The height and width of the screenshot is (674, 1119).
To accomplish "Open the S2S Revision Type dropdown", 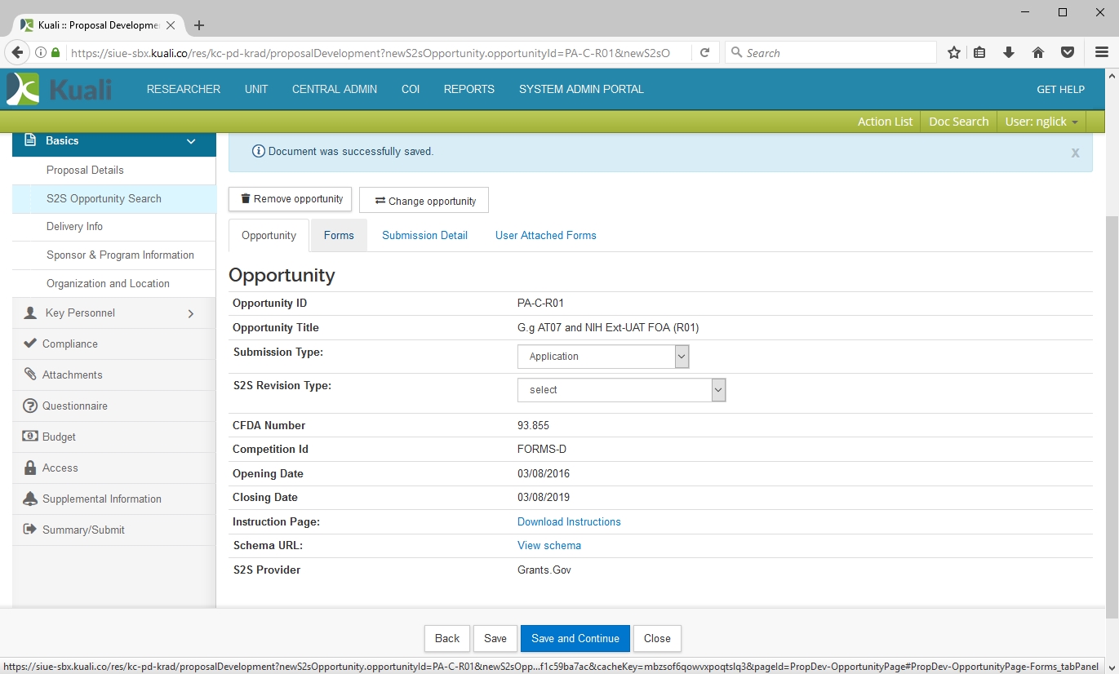I will tap(621, 390).
